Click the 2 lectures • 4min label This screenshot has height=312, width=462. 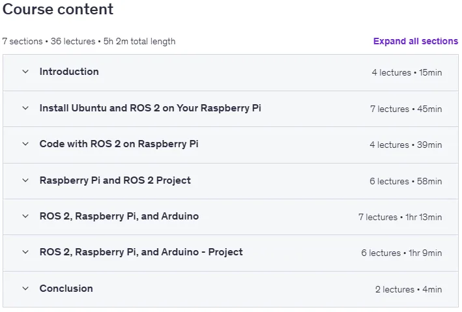point(409,289)
